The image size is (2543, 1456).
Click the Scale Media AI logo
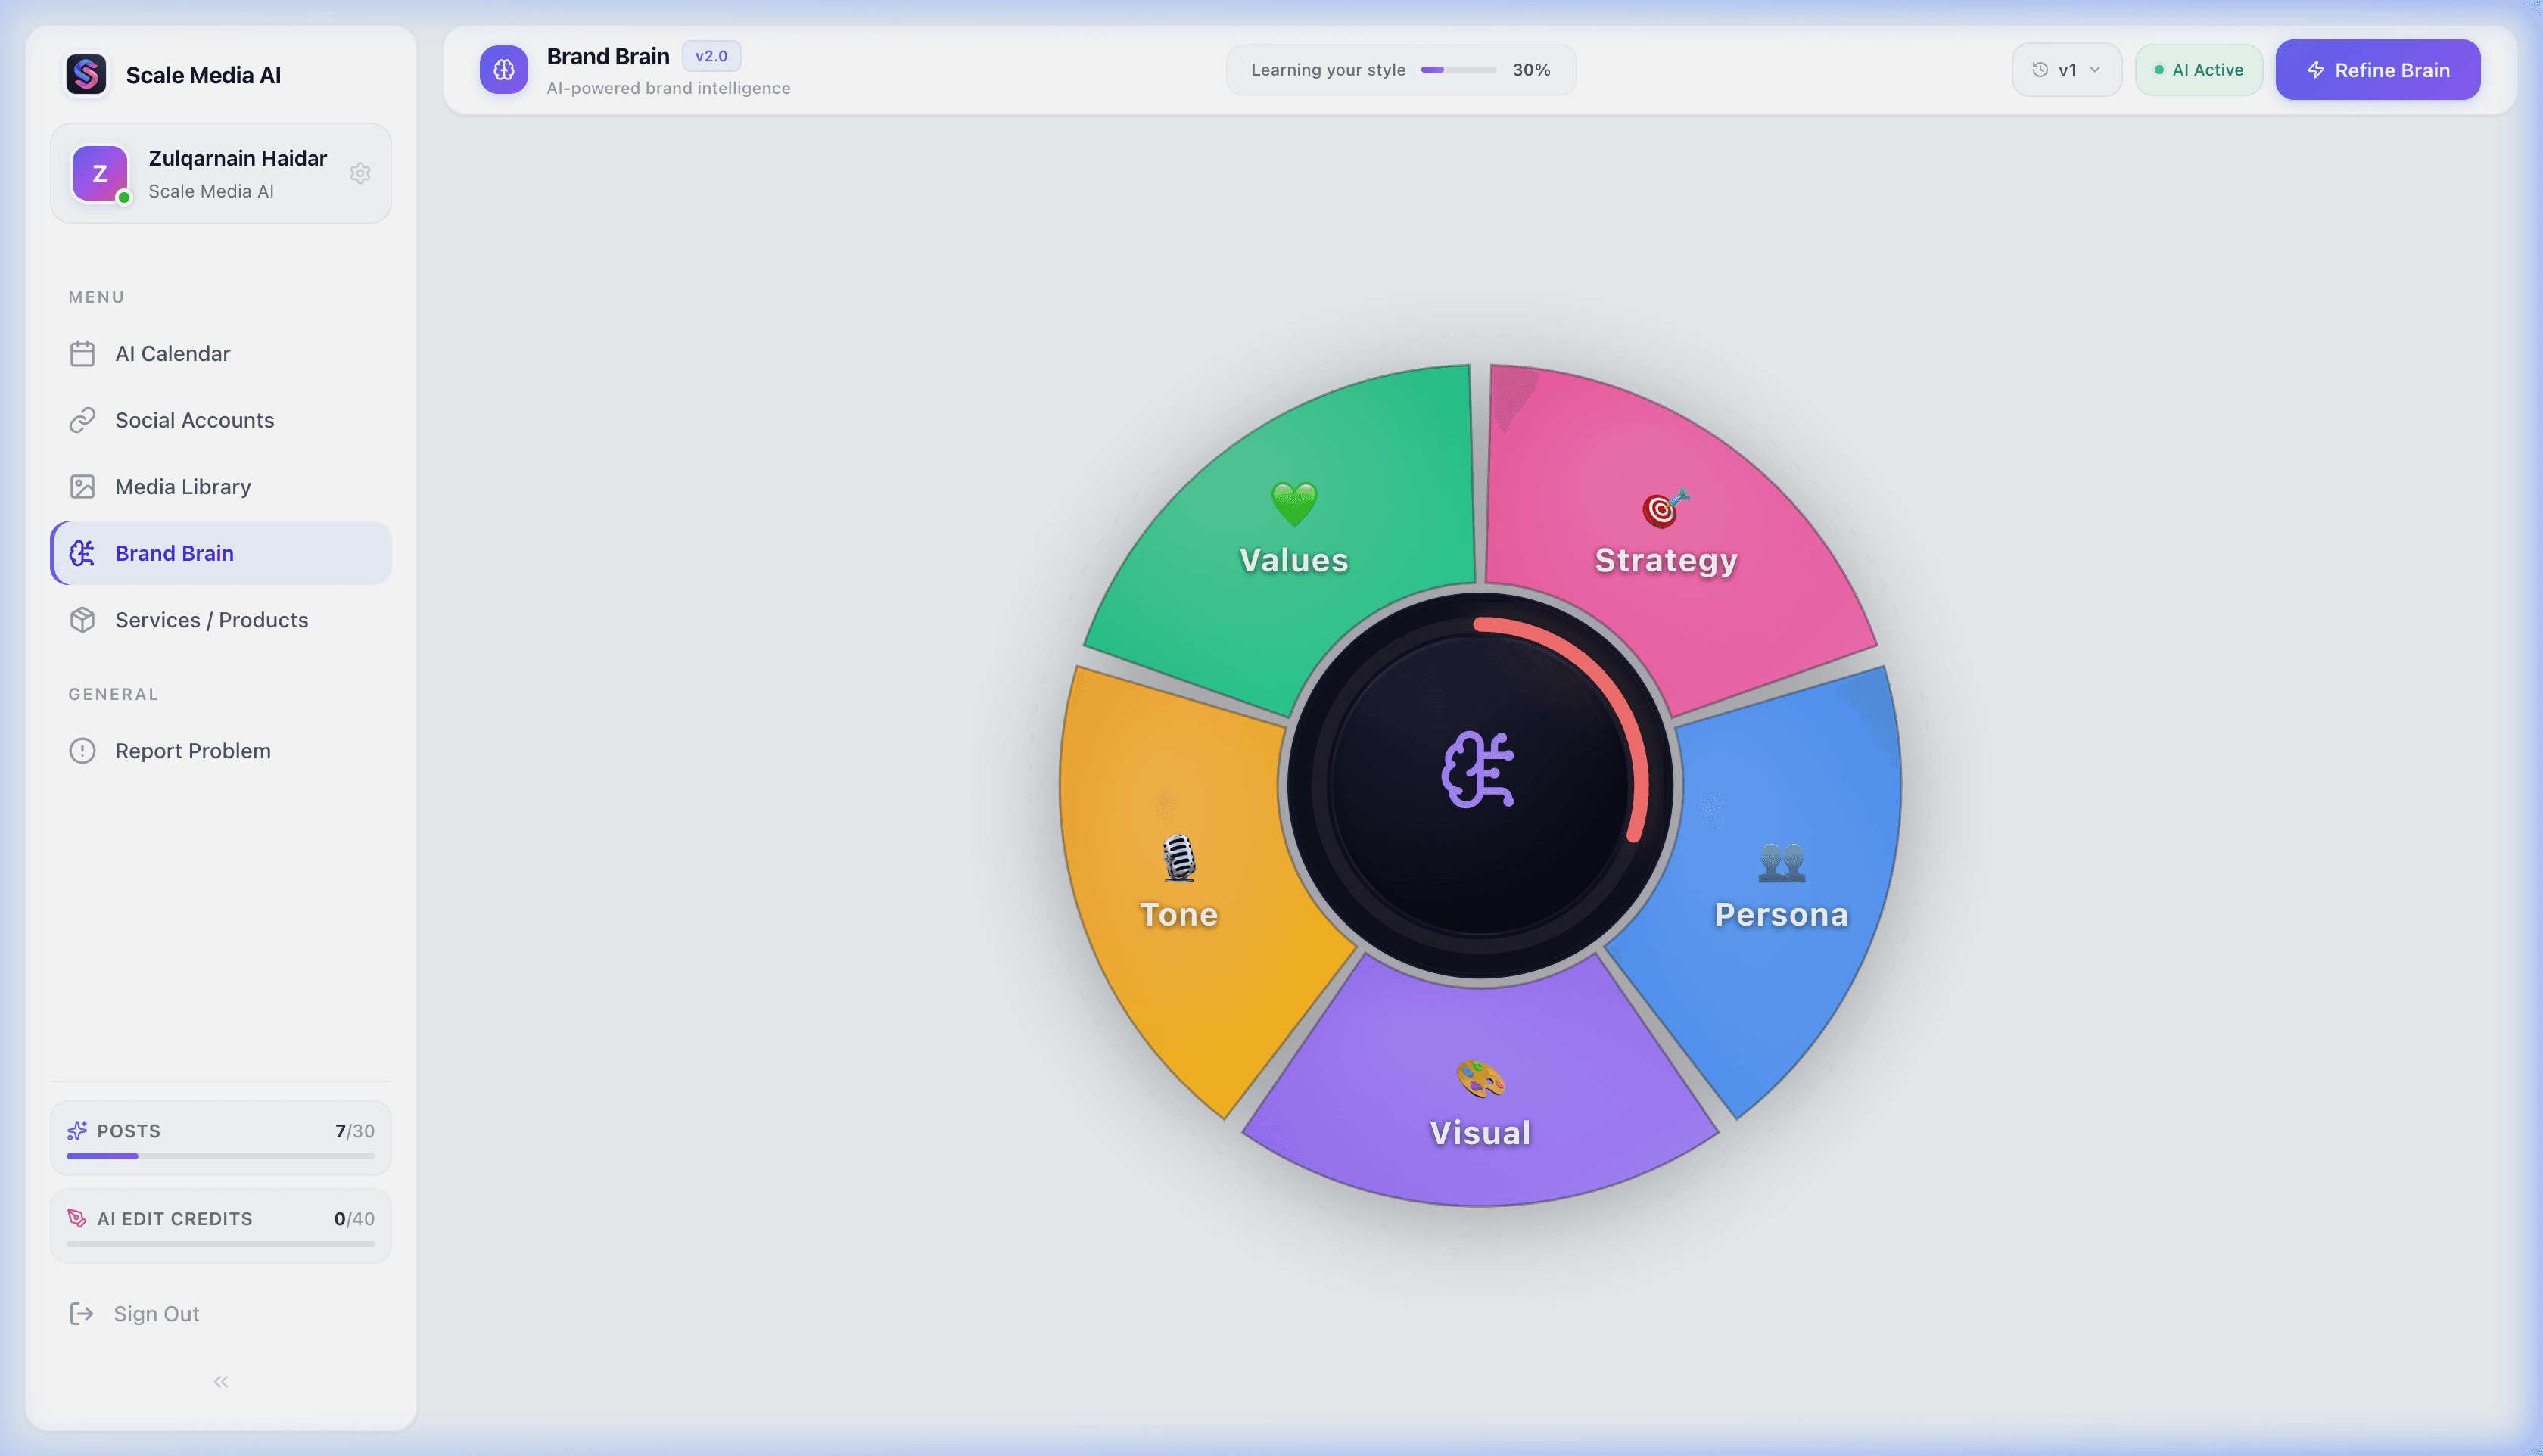[x=86, y=75]
